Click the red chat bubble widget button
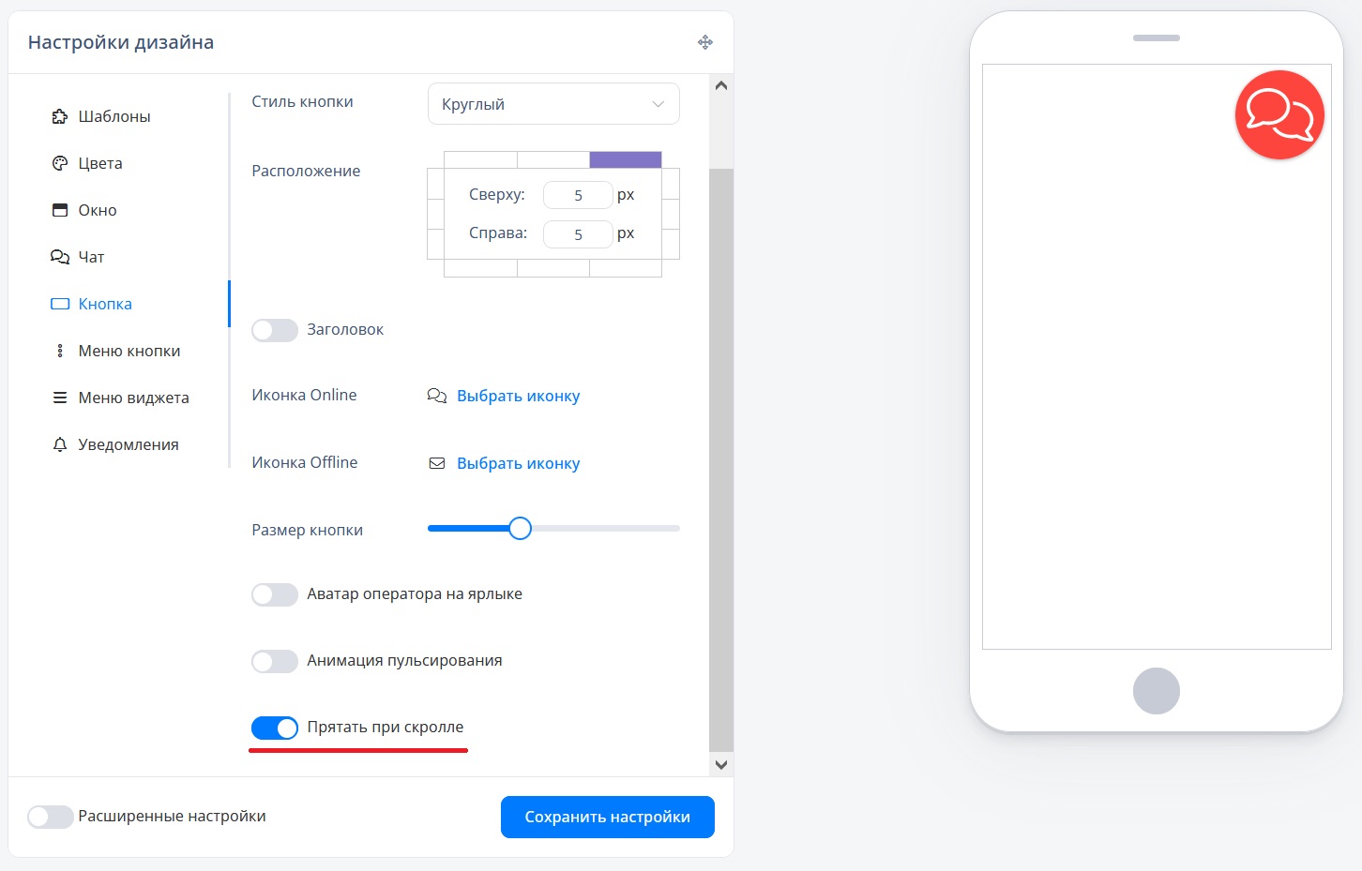1362x871 pixels. tap(1279, 115)
